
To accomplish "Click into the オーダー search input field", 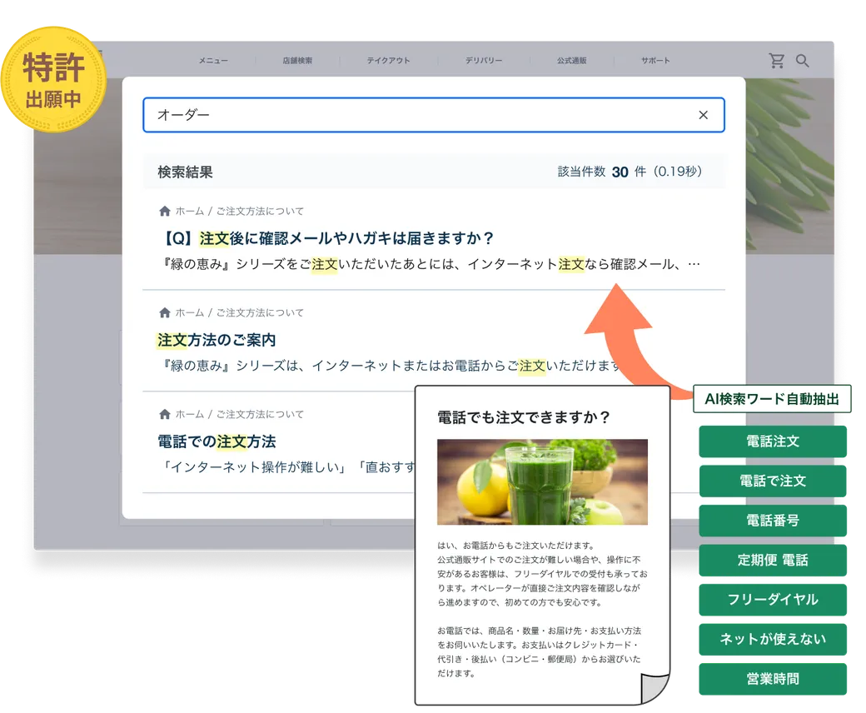I will point(416,115).
